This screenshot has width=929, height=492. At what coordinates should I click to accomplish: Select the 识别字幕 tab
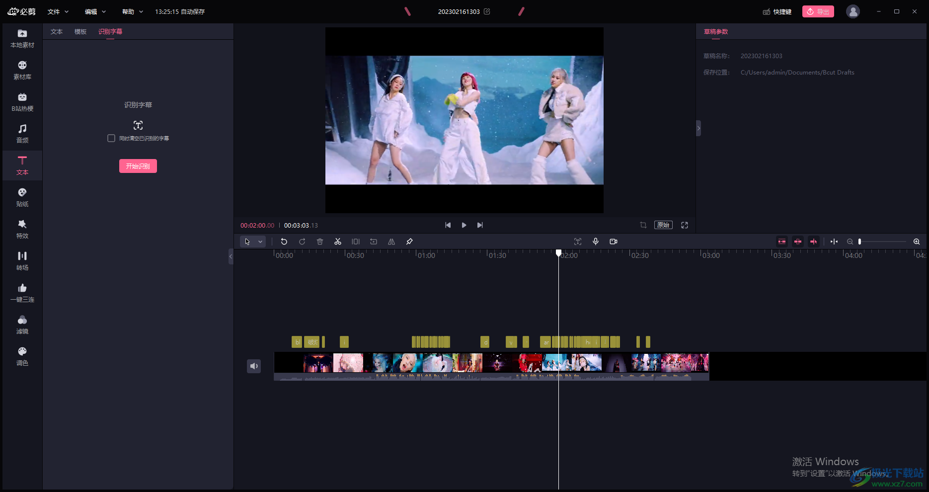pos(110,31)
